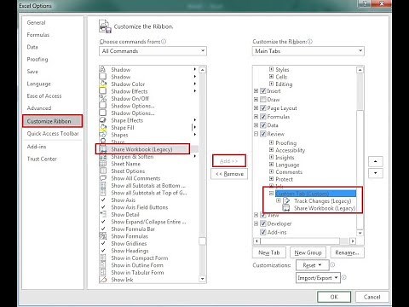Click the info icon next to Choose commands from
409x307 pixels.
click(164, 42)
